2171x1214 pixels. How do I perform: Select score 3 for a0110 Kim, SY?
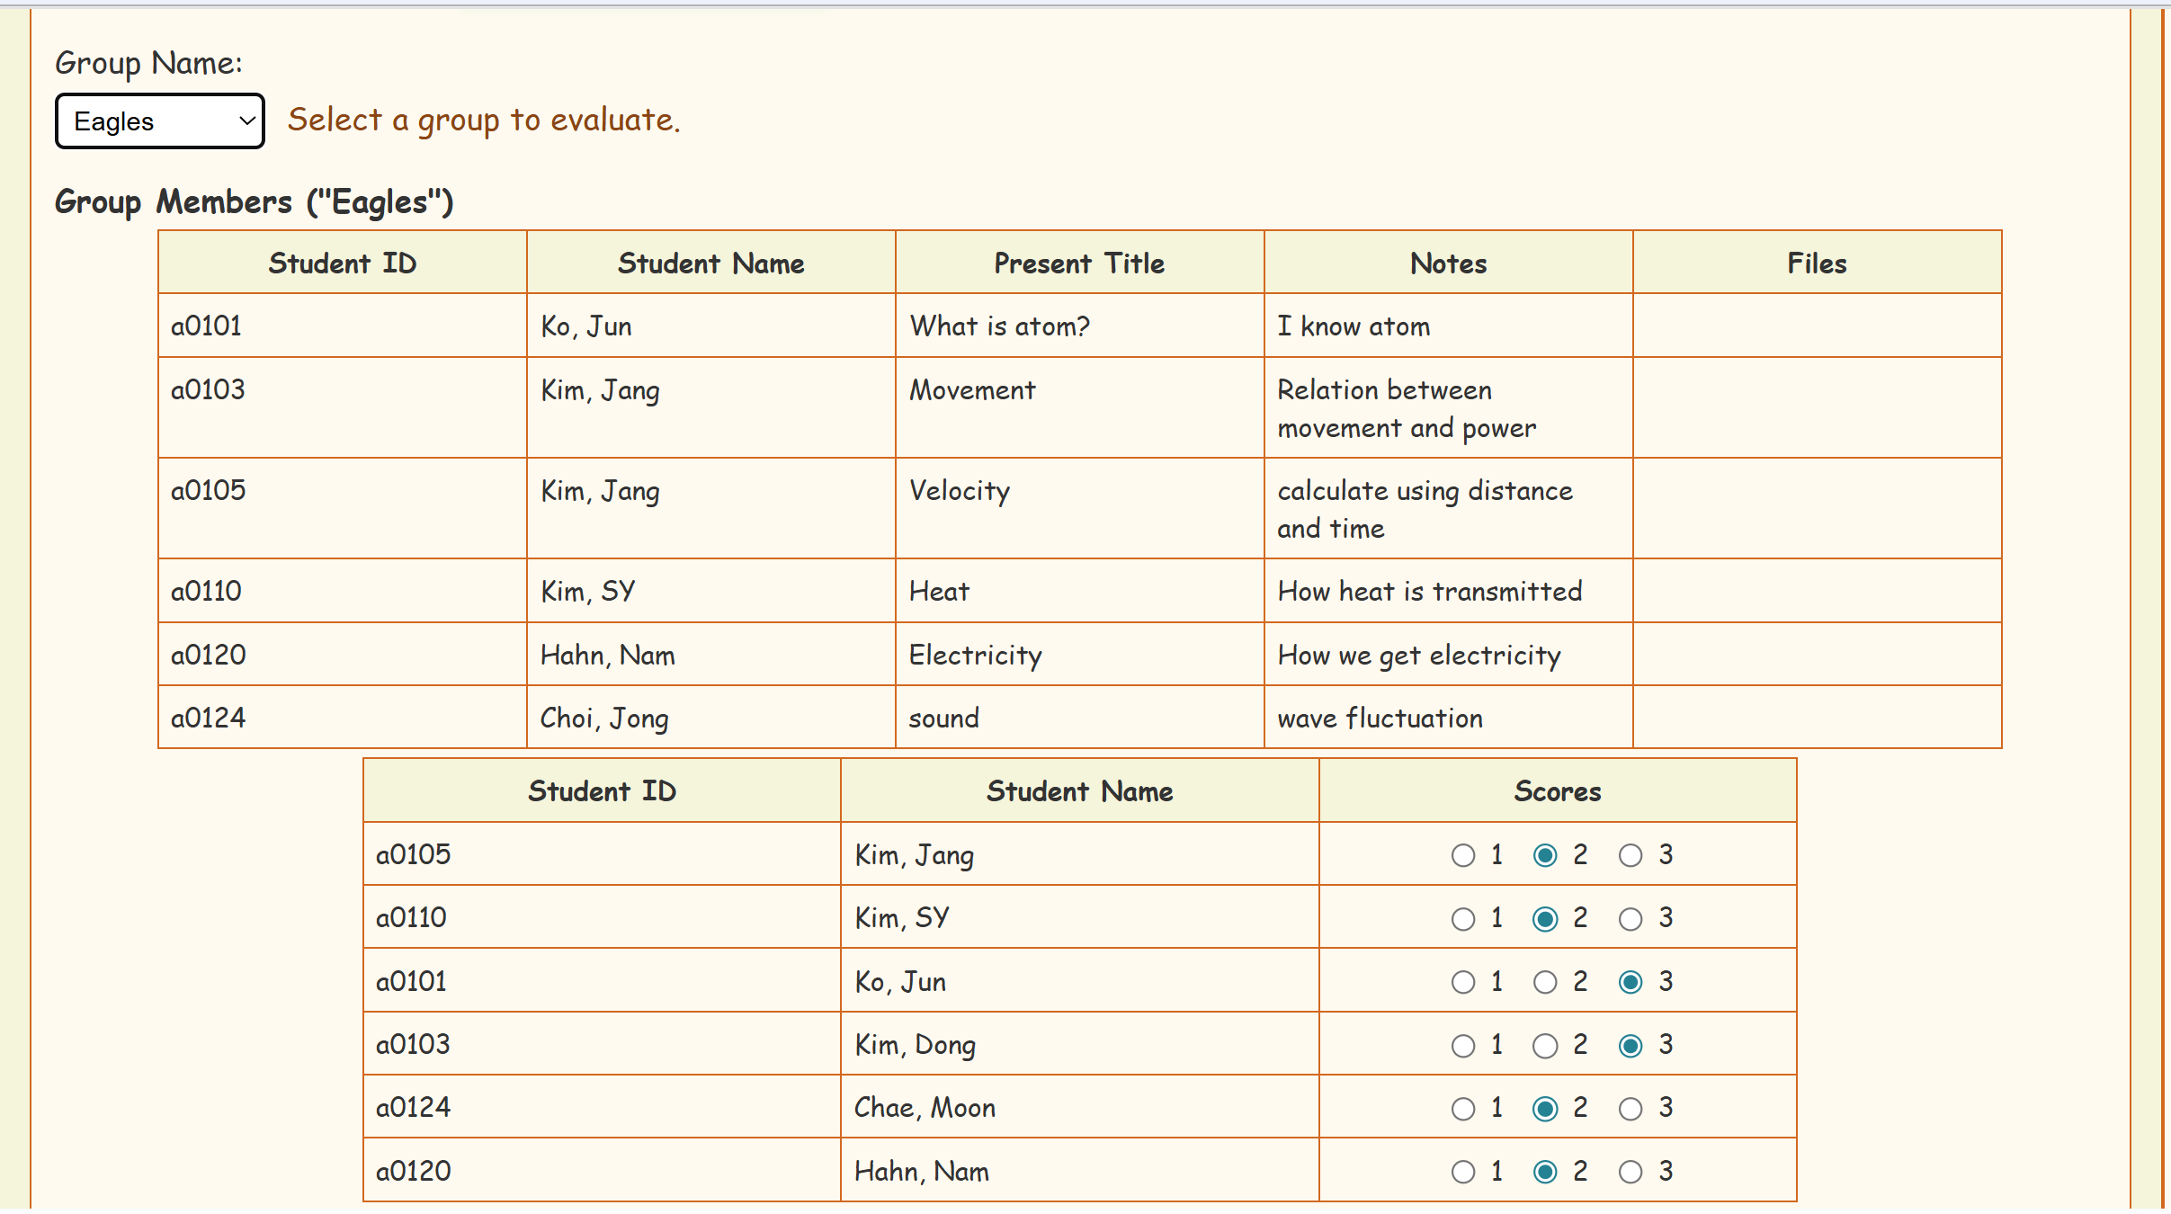pos(1630,919)
